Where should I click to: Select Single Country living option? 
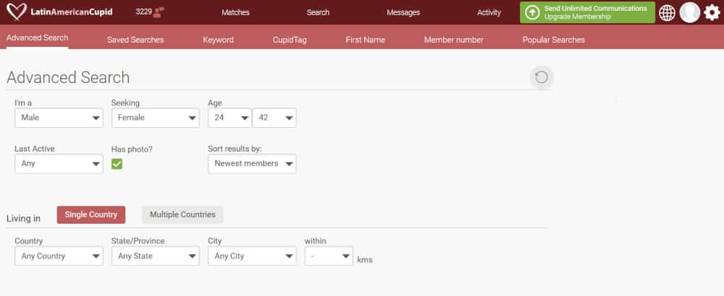[x=91, y=214]
